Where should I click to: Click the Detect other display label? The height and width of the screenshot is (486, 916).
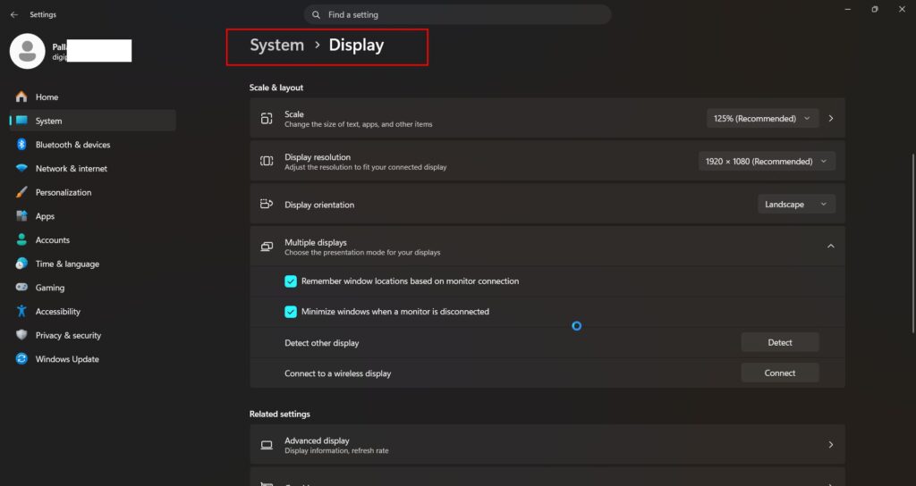click(322, 343)
